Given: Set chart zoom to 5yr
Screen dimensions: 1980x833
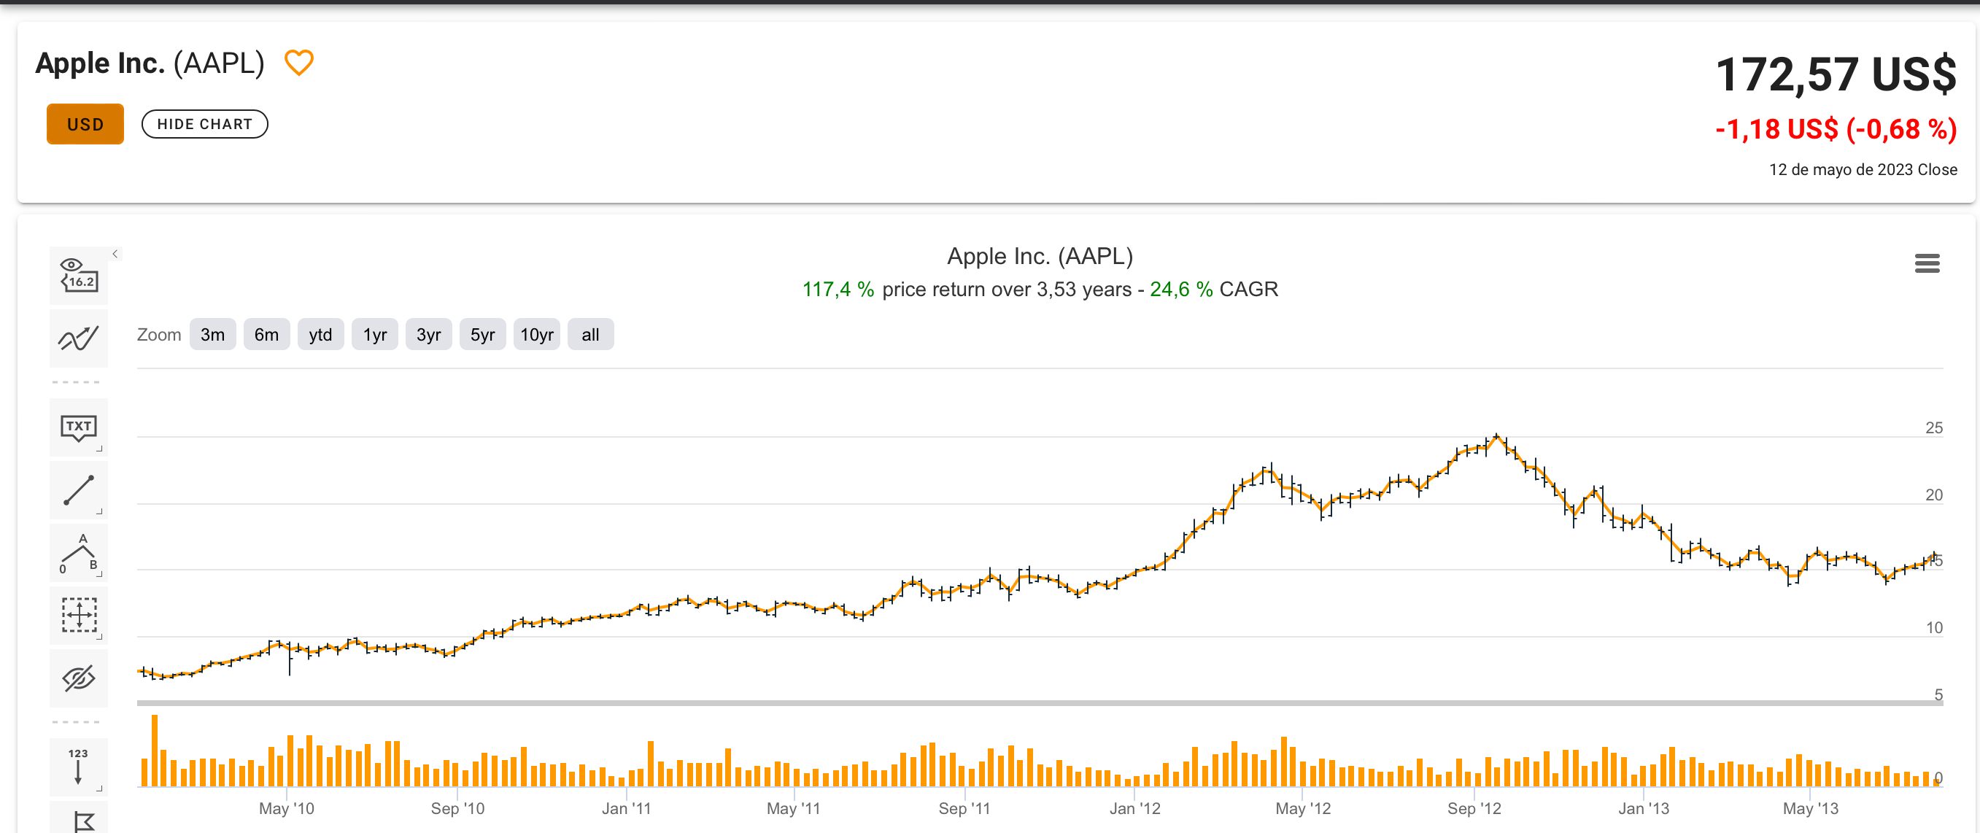Looking at the screenshot, I should coord(483,334).
